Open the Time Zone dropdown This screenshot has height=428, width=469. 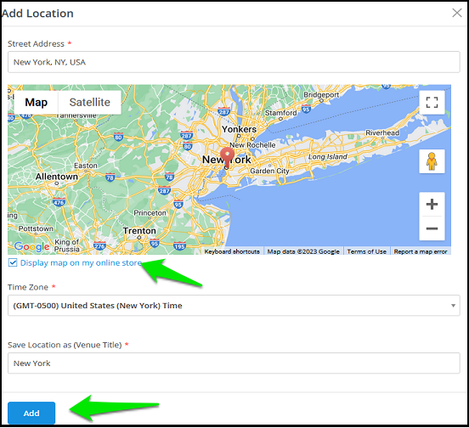coord(234,306)
